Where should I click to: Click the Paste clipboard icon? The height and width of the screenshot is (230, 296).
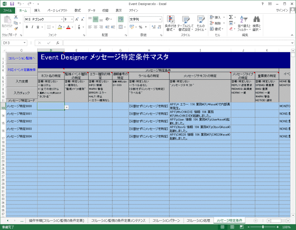point(7,19)
